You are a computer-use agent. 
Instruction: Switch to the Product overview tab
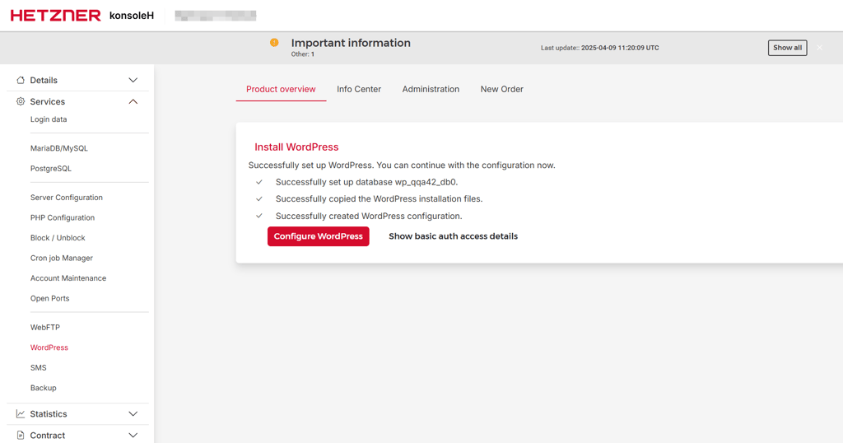click(281, 89)
